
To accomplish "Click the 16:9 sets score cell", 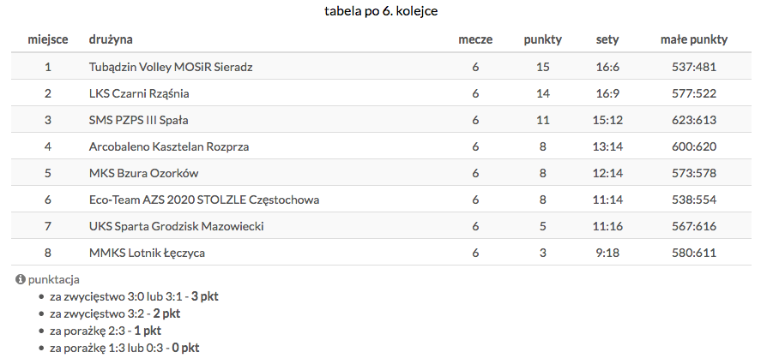I will pyautogui.click(x=607, y=93).
